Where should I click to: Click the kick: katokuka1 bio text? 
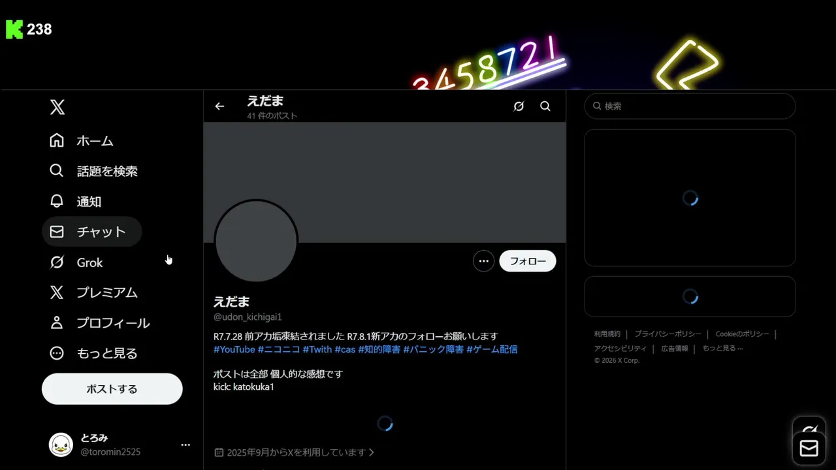(x=244, y=387)
